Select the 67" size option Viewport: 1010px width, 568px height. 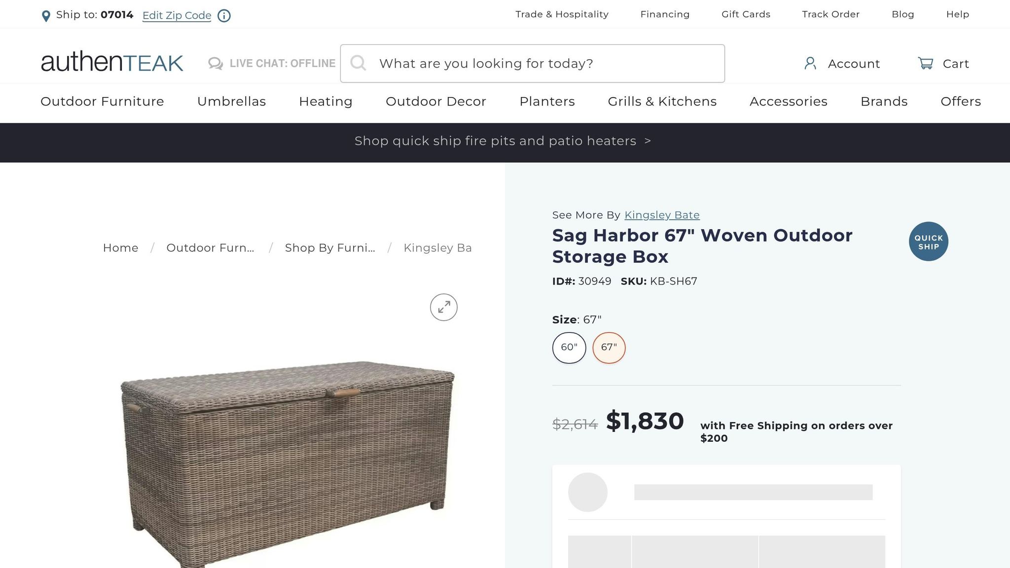609,348
